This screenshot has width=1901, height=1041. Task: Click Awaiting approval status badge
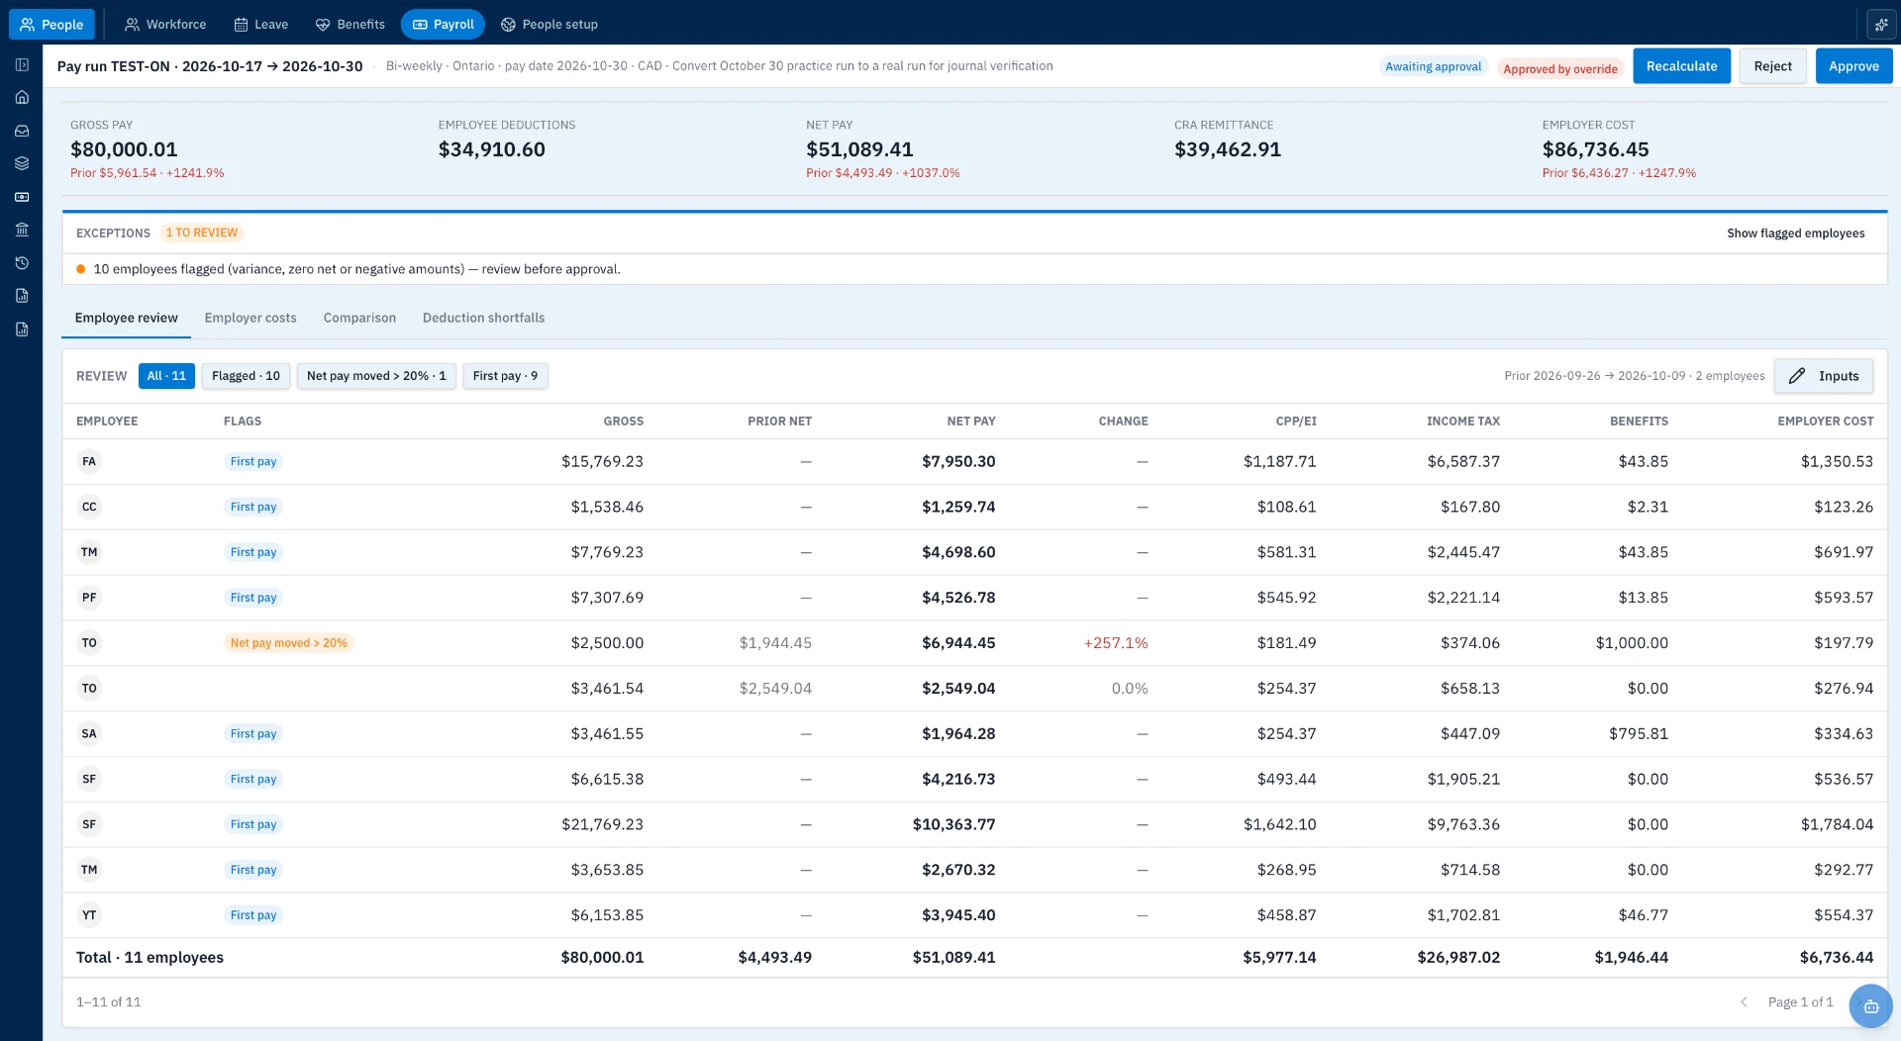point(1433,67)
